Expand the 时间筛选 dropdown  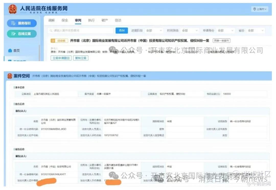[x=190, y=31]
